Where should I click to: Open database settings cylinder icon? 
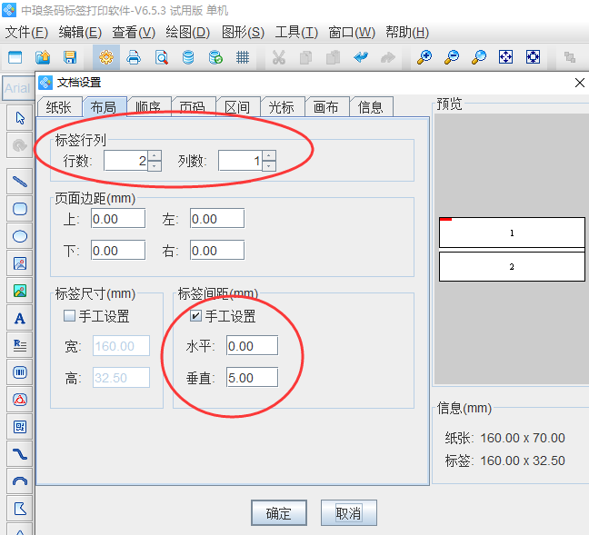click(x=188, y=57)
